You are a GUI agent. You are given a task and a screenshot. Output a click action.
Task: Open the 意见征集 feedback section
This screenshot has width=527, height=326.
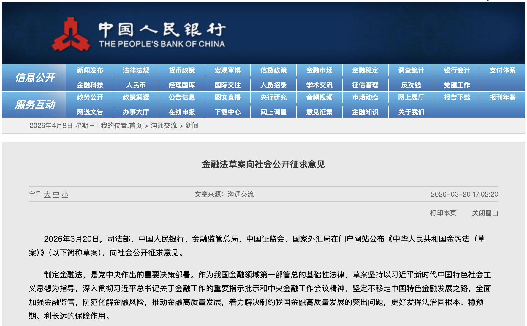click(x=319, y=112)
